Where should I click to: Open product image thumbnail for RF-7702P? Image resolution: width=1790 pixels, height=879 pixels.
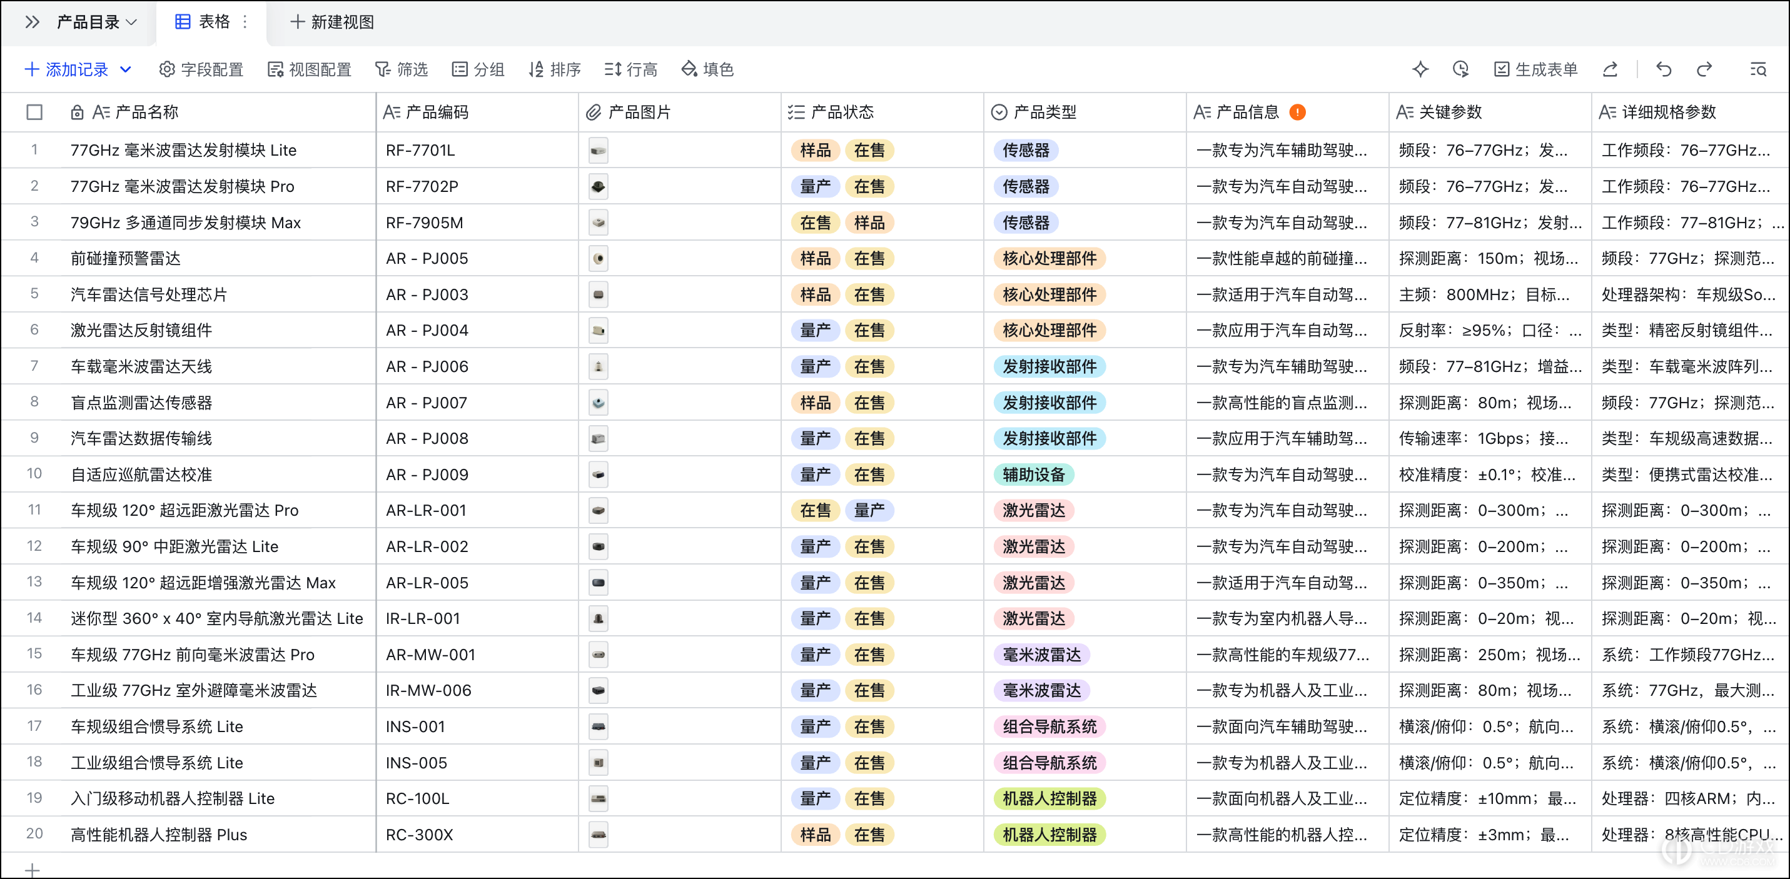(599, 186)
